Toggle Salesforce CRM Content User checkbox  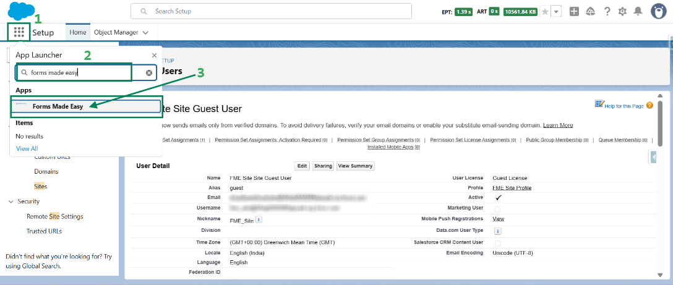[497, 244]
